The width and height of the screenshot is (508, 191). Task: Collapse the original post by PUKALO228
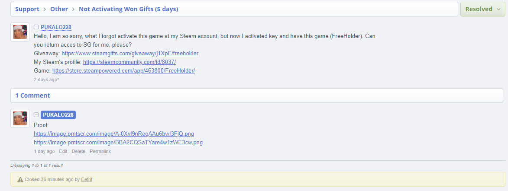coord(36,27)
